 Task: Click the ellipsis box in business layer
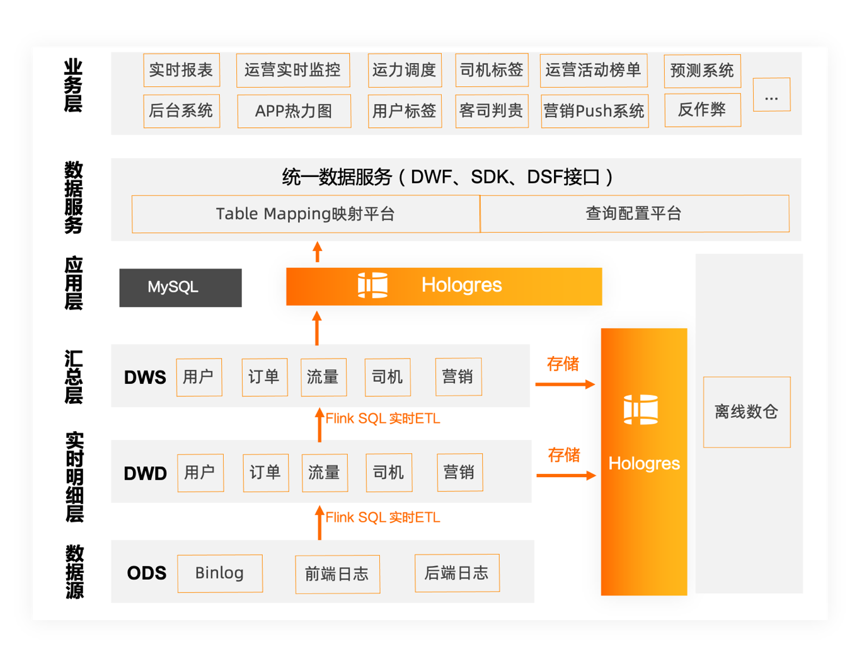pos(771,95)
